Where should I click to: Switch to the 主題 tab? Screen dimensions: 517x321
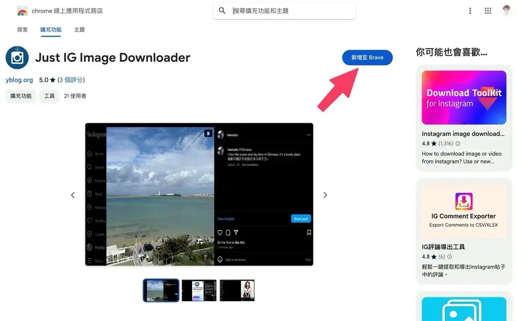(79, 30)
